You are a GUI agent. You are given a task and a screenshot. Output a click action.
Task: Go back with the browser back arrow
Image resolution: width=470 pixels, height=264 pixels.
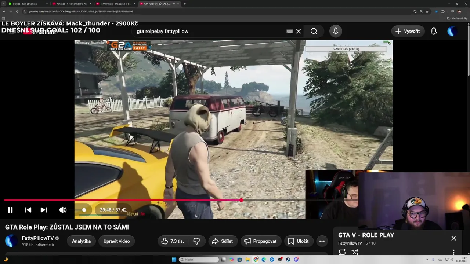pyautogui.click(x=4, y=11)
